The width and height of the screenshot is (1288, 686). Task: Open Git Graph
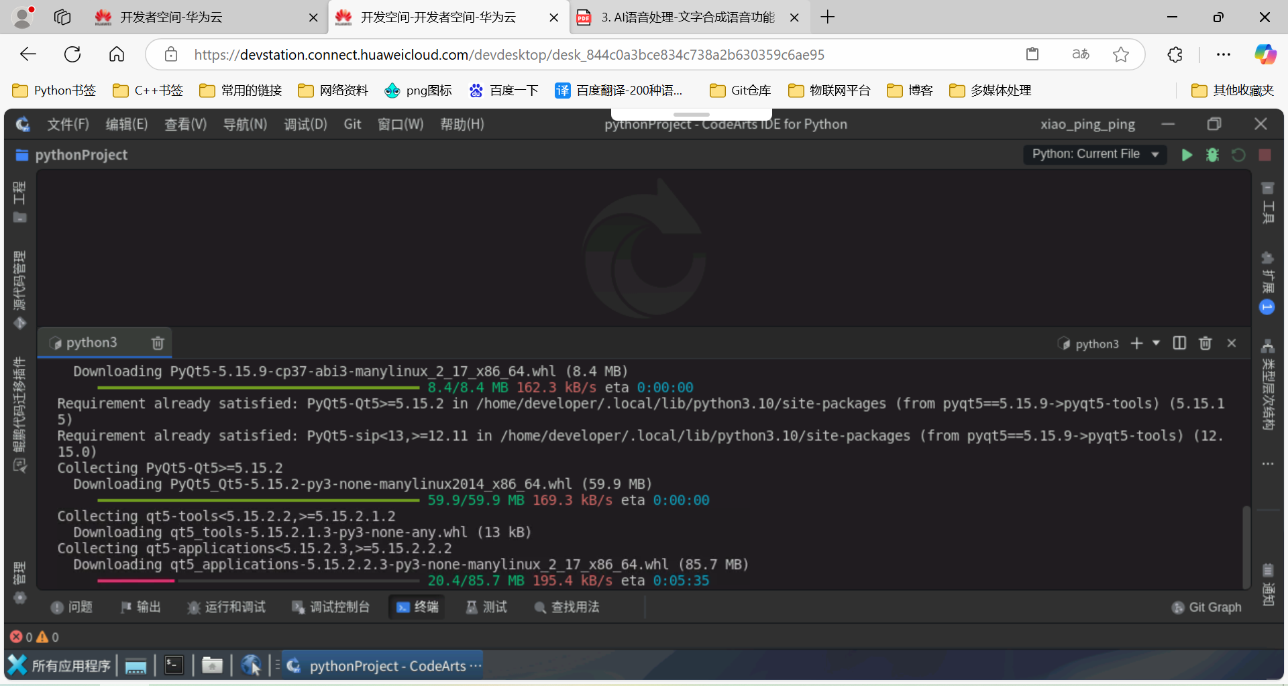1206,607
